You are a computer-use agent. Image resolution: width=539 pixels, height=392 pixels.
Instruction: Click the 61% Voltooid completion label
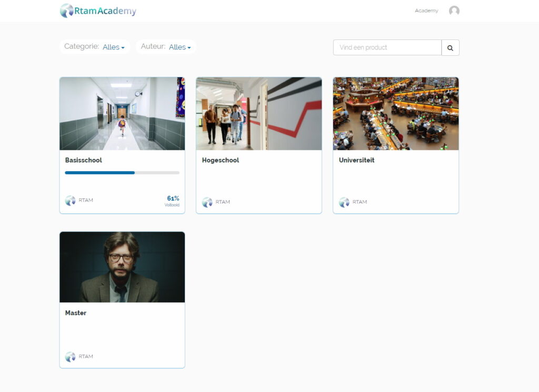(173, 200)
